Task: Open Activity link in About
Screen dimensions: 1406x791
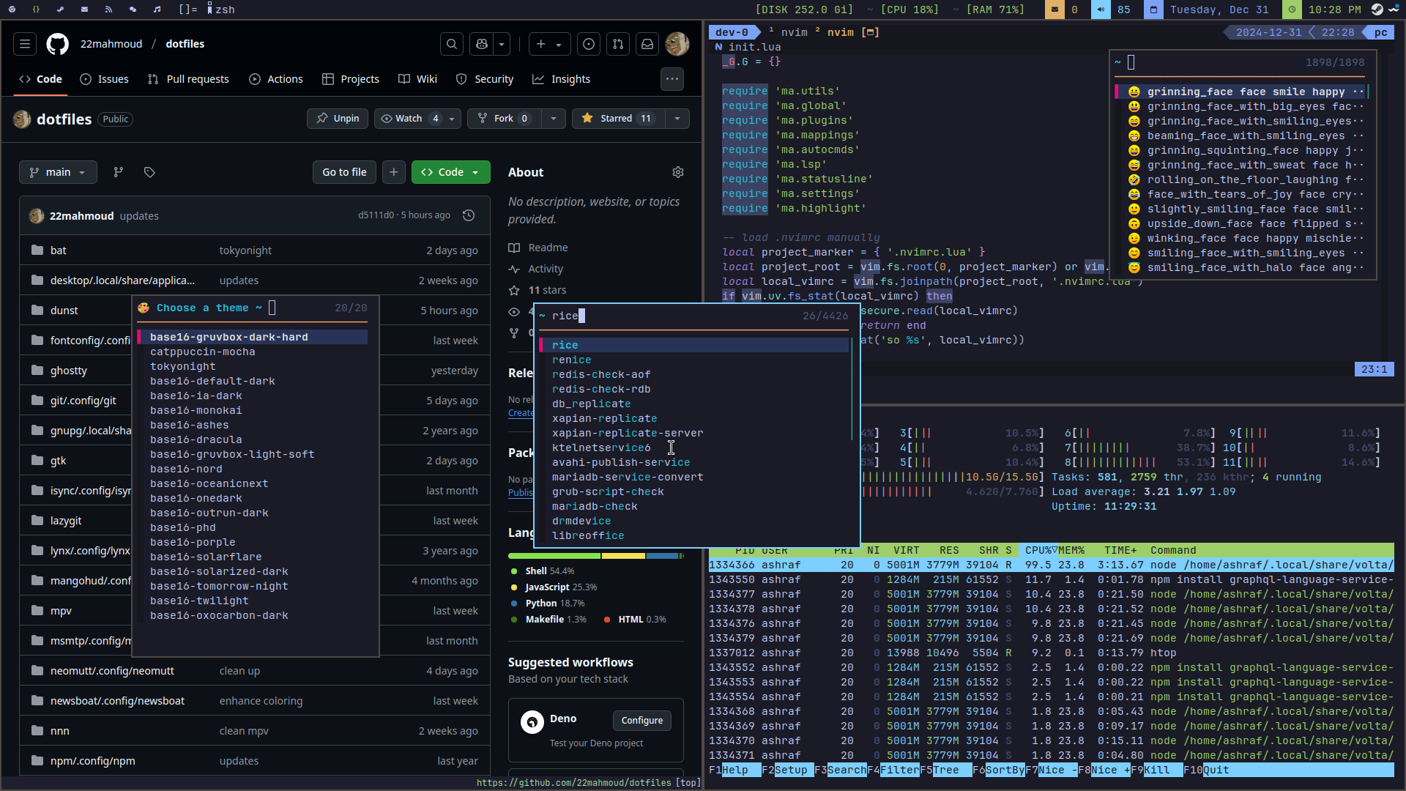Action: click(546, 269)
